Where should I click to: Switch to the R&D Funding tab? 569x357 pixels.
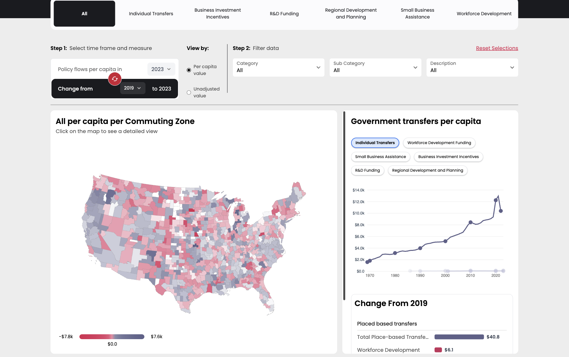click(284, 14)
